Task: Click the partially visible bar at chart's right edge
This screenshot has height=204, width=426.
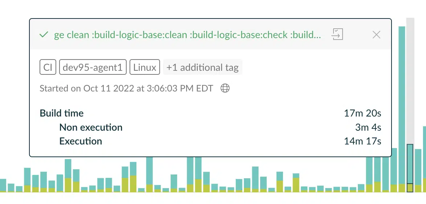Action: [425, 159]
